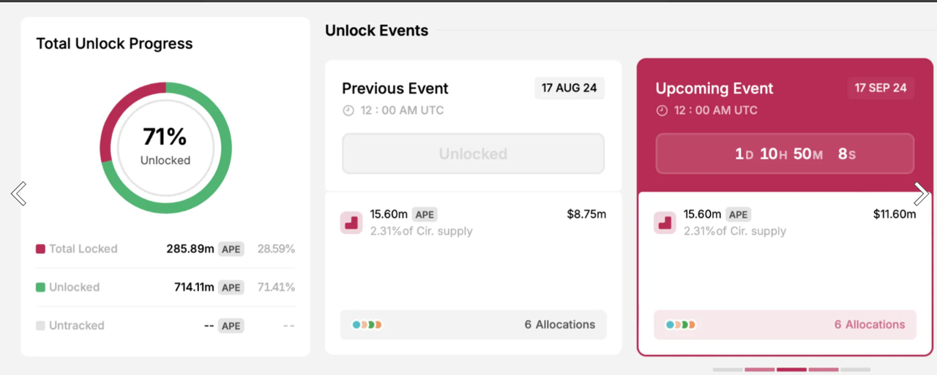Screen dimensions: 937x375
Task: Toggle the Total Locked legend square
Action: (x=40, y=249)
